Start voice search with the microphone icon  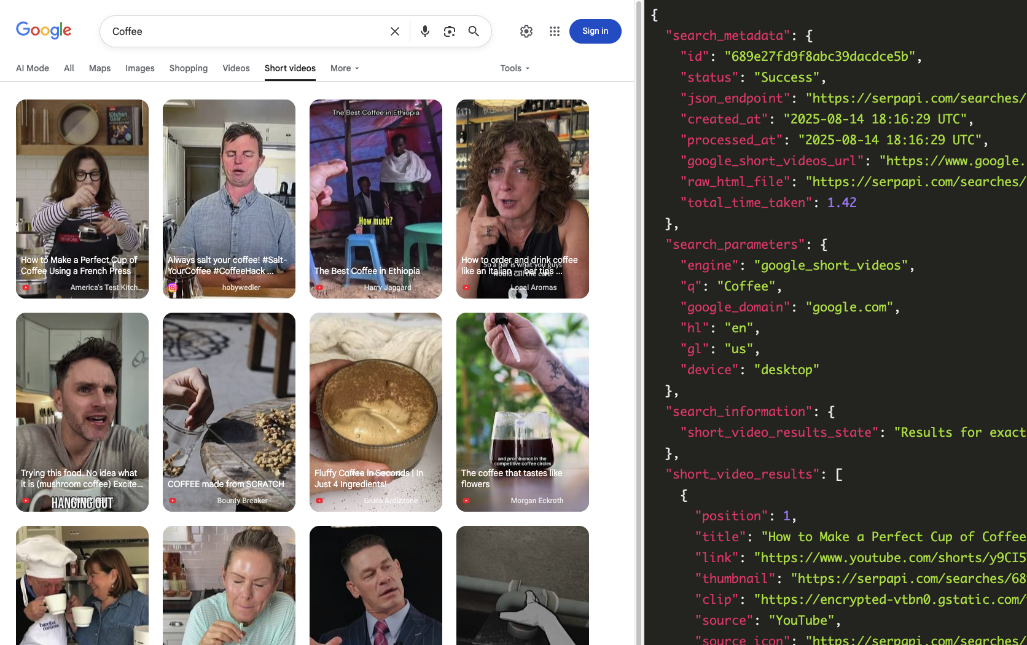point(424,31)
